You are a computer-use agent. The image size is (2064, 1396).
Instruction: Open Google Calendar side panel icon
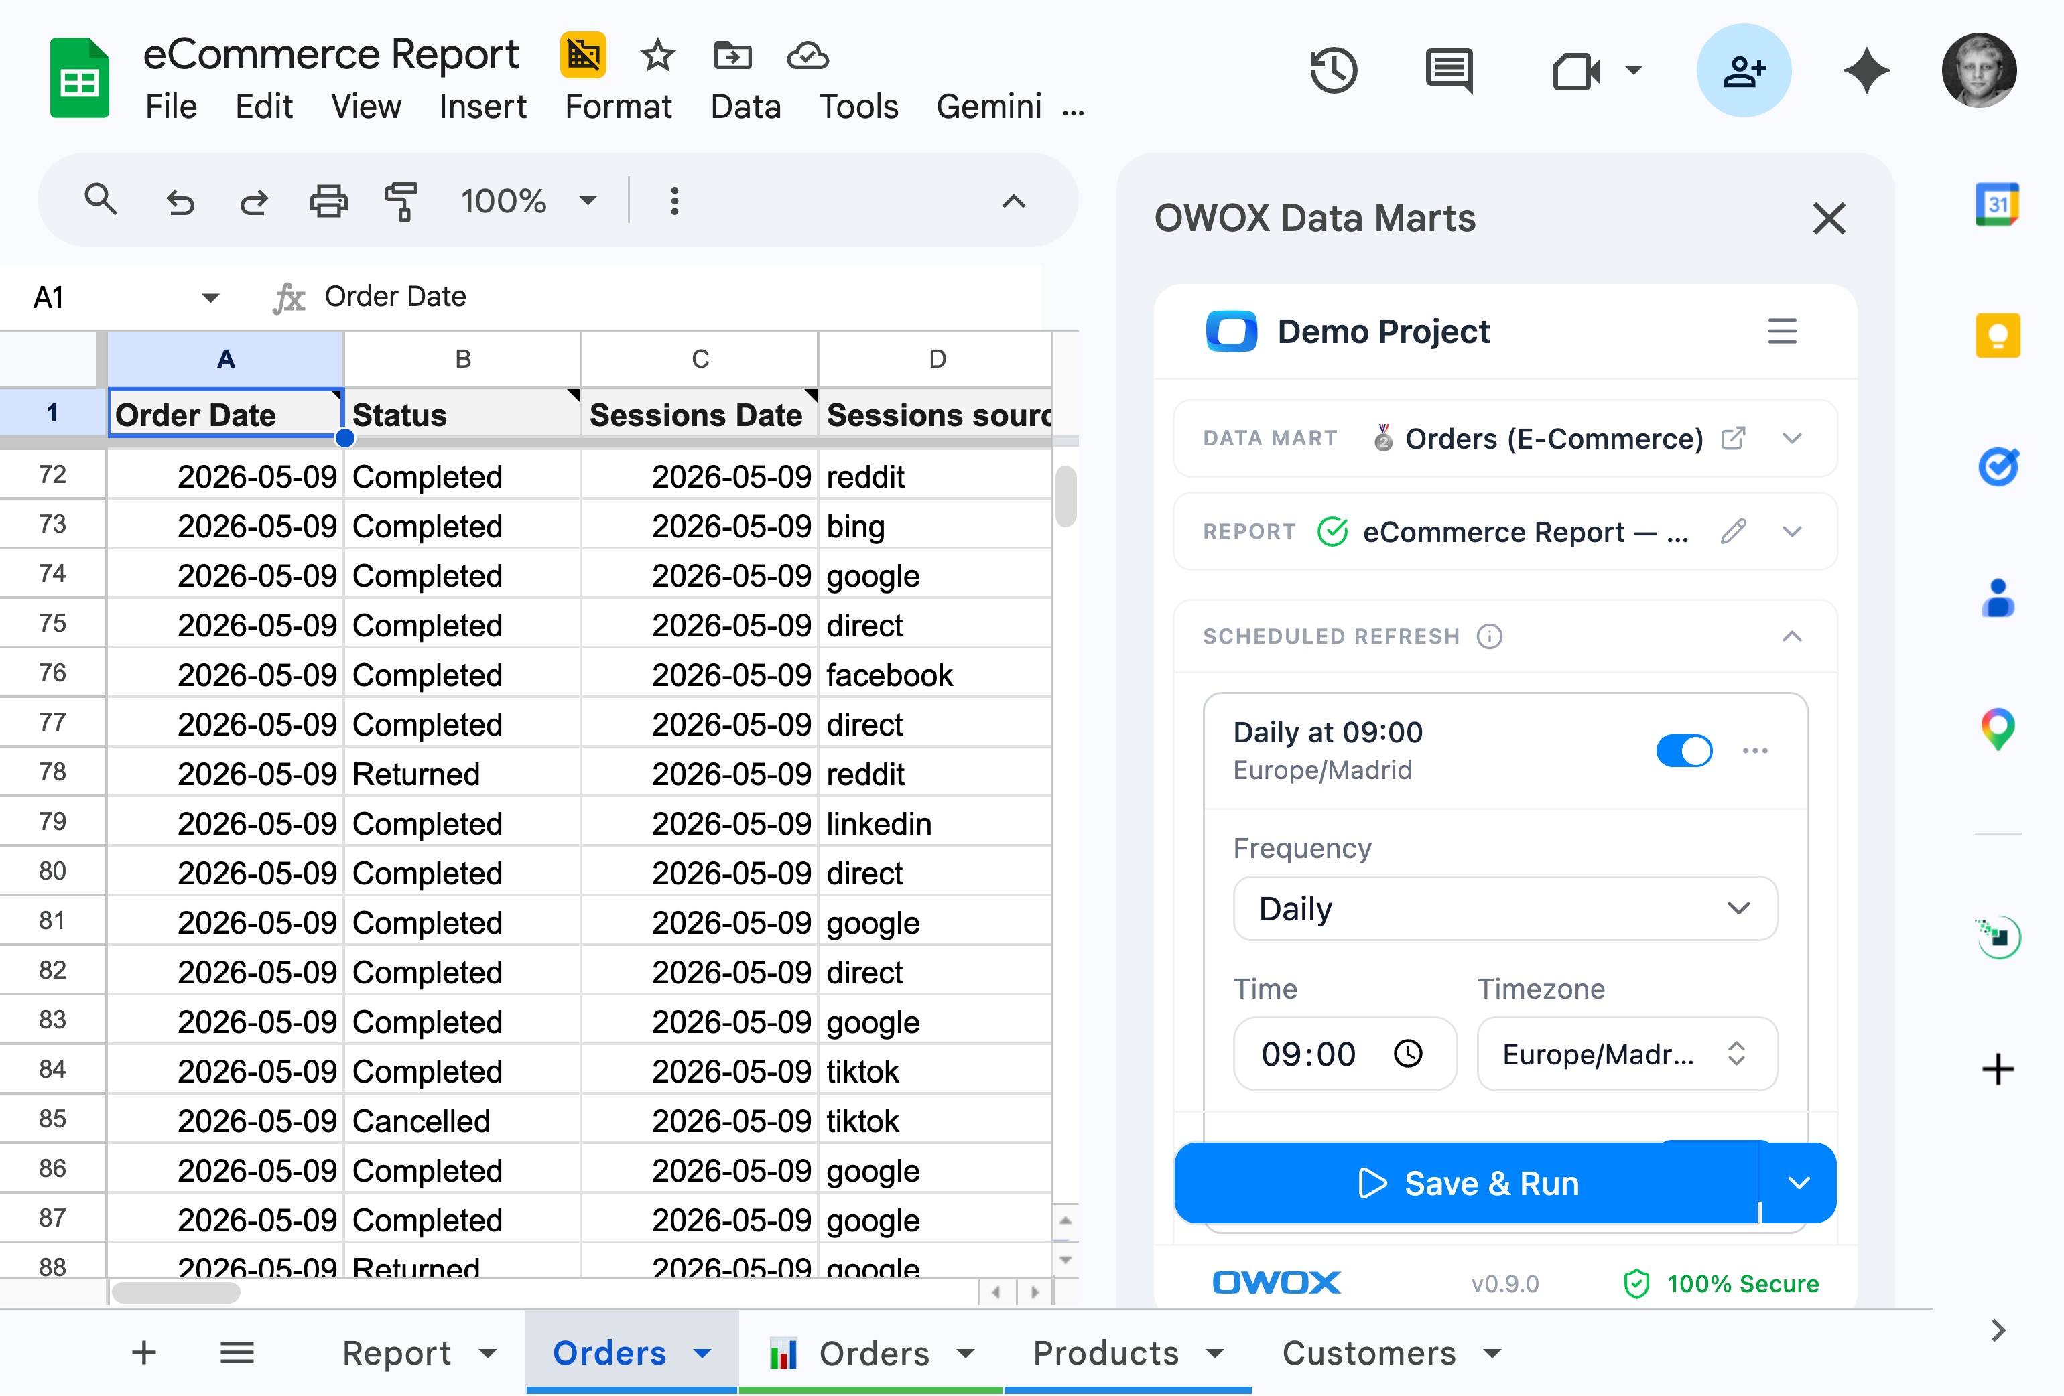(1996, 205)
